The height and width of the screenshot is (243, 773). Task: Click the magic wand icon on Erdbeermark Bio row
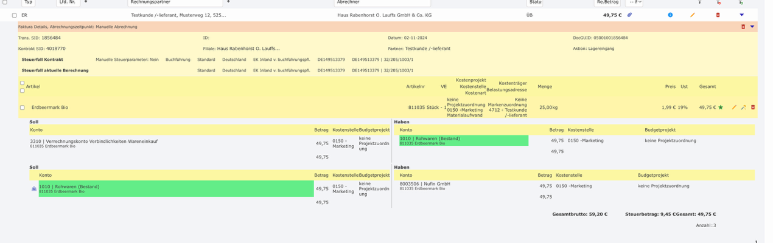(743, 108)
